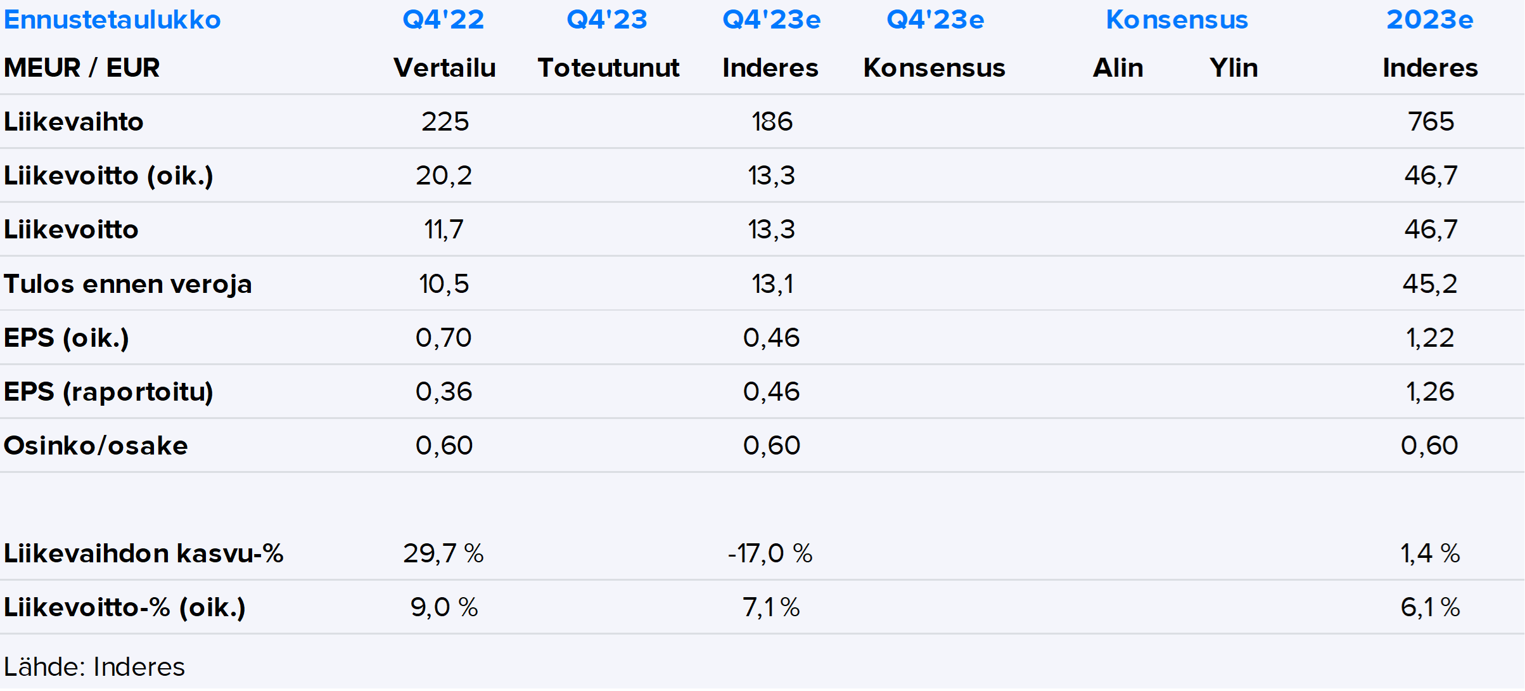
Task: Click the Osinko/osake row label
Action: point(96,446)
